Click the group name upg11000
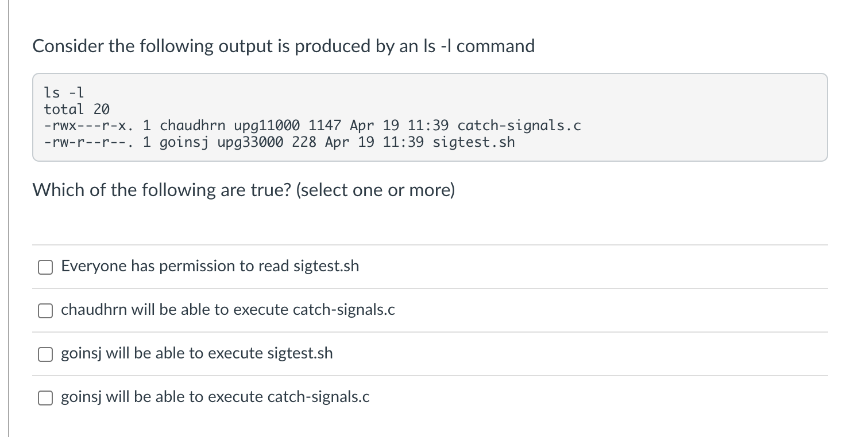The width and height of the screenshot is (850, 437). pyautogui.click(x=266, y=125)
